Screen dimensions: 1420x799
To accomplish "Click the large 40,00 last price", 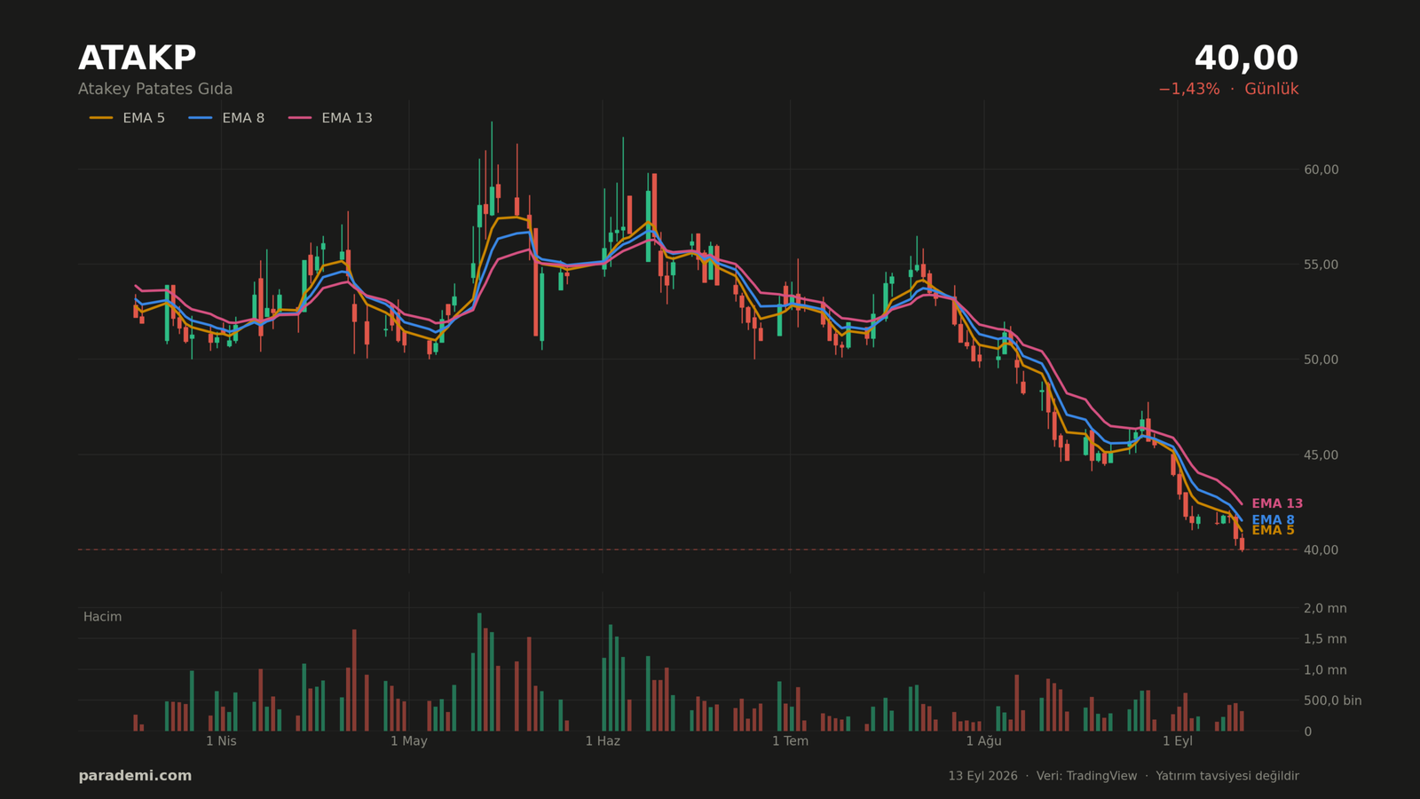I will coord(1246,59).
